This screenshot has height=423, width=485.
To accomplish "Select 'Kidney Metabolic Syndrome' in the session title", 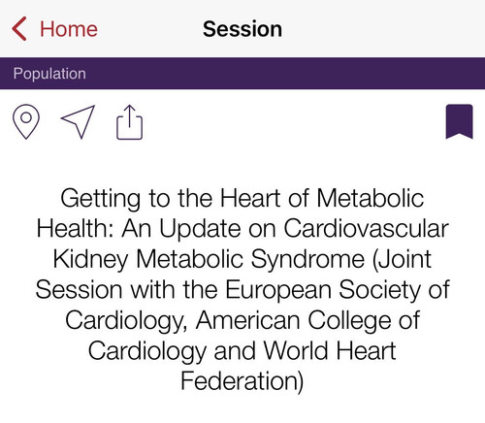I will 209,259.
